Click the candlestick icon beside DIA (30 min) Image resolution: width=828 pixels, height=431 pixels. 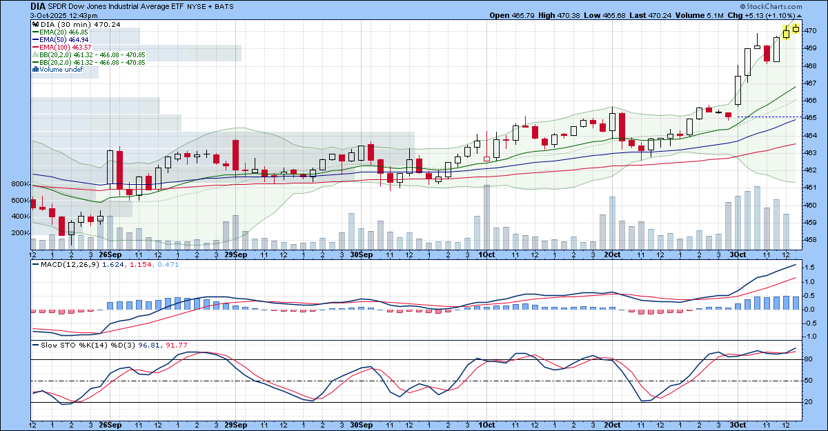35,24
